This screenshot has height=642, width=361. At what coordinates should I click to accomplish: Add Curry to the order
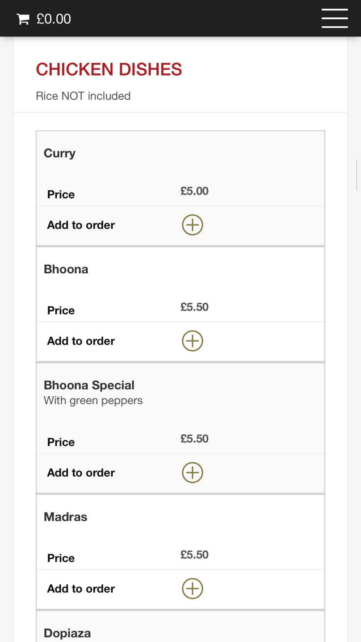pyautogui.click(x=192, y=225)
